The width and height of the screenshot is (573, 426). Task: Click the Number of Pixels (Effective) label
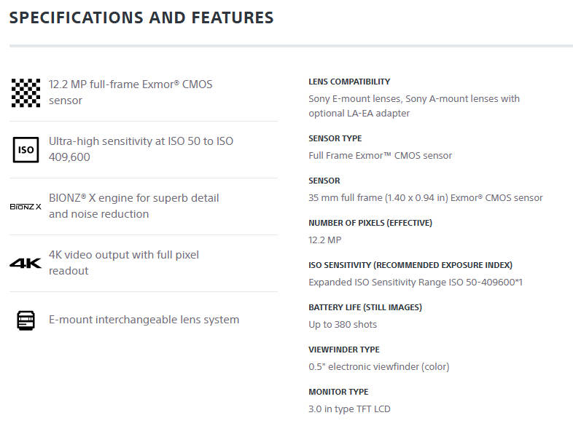pyautogui.click(x=370, y=223)
